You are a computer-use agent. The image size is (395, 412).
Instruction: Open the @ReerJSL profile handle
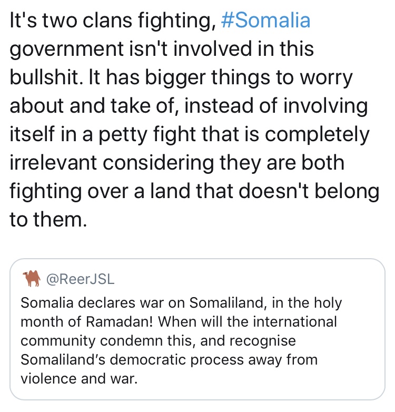click(81, 279)
